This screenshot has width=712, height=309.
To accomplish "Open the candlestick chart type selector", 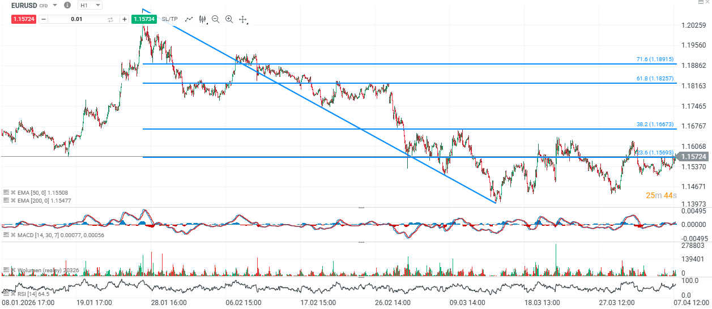I will pos(203,19).
